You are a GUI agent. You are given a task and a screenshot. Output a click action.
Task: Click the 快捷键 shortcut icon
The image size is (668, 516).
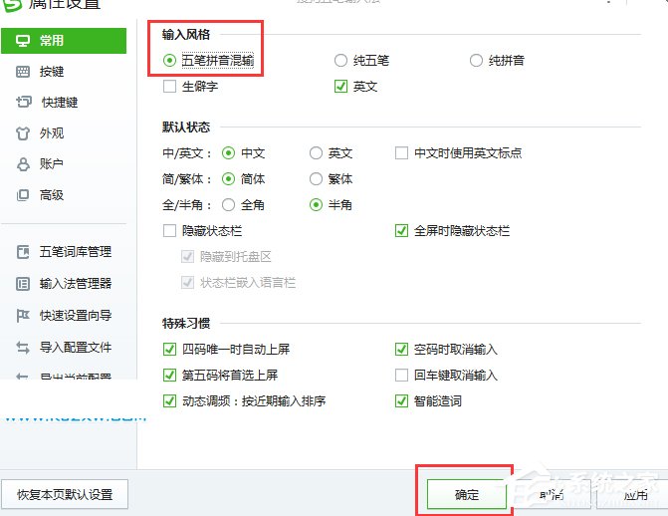tap(24, 103)
